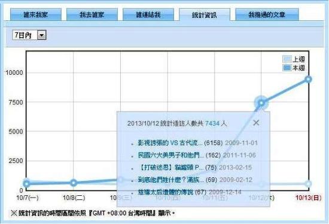The width and height of the screenshot is (329, 224).
Task: Open article 慈禧太后遺體的傳說
Action: point(165,192)
